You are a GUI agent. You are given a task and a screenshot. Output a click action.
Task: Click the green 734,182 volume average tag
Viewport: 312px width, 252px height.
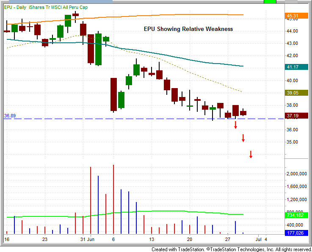pyautogui.click(x=296, y=215)
